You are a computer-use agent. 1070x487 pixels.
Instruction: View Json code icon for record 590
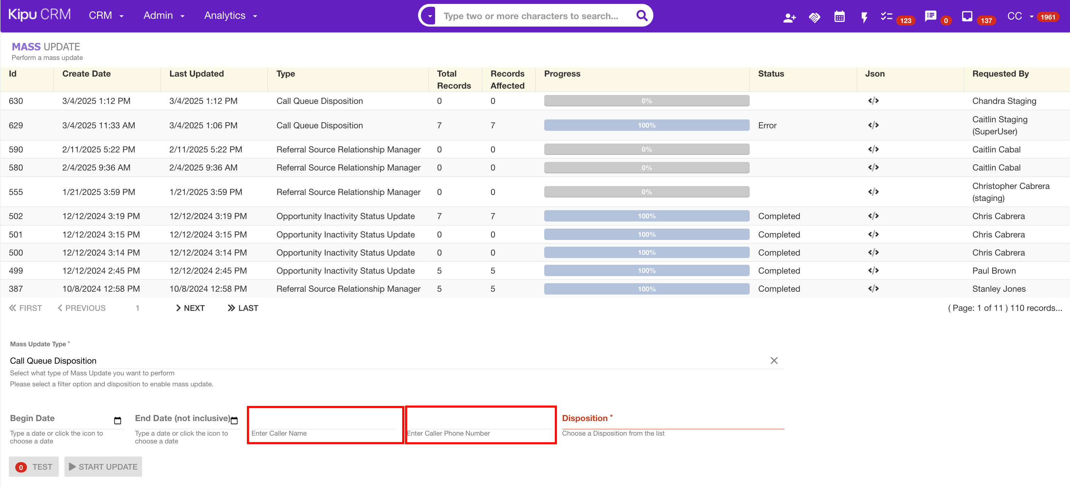[x=873, y=149]
